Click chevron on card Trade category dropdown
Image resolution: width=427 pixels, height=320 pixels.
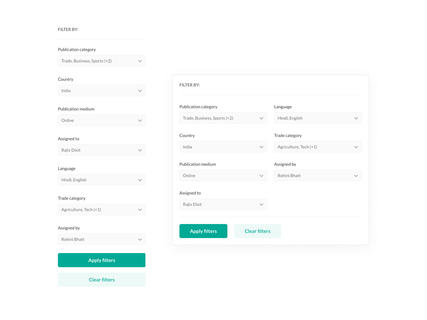click(x=356, y=147)
